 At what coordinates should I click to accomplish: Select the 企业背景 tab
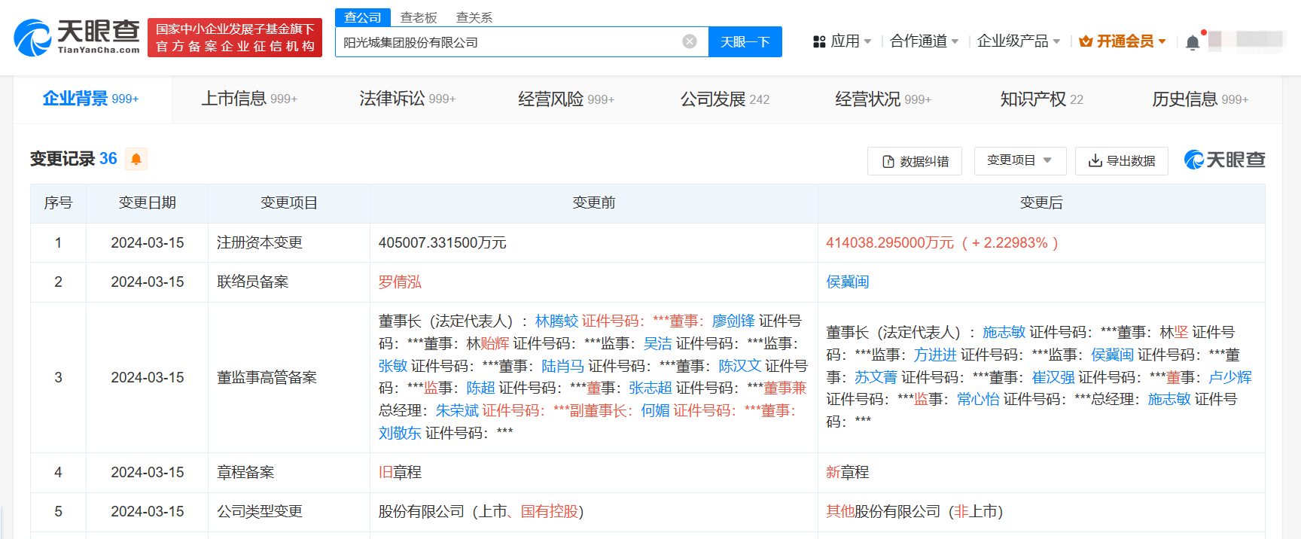pos(91,99)
